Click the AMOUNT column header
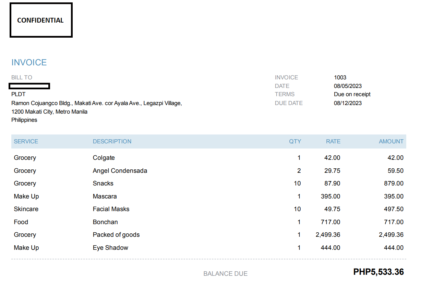The image size is (445, 284). pos(391,141)
